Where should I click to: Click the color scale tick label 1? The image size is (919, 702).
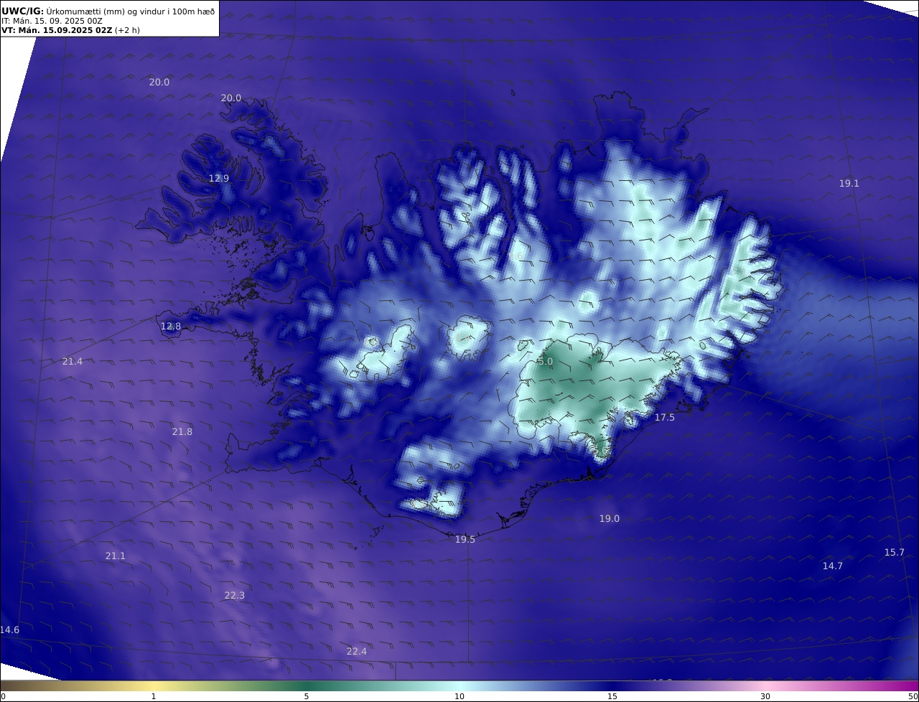tap(154, 696)
